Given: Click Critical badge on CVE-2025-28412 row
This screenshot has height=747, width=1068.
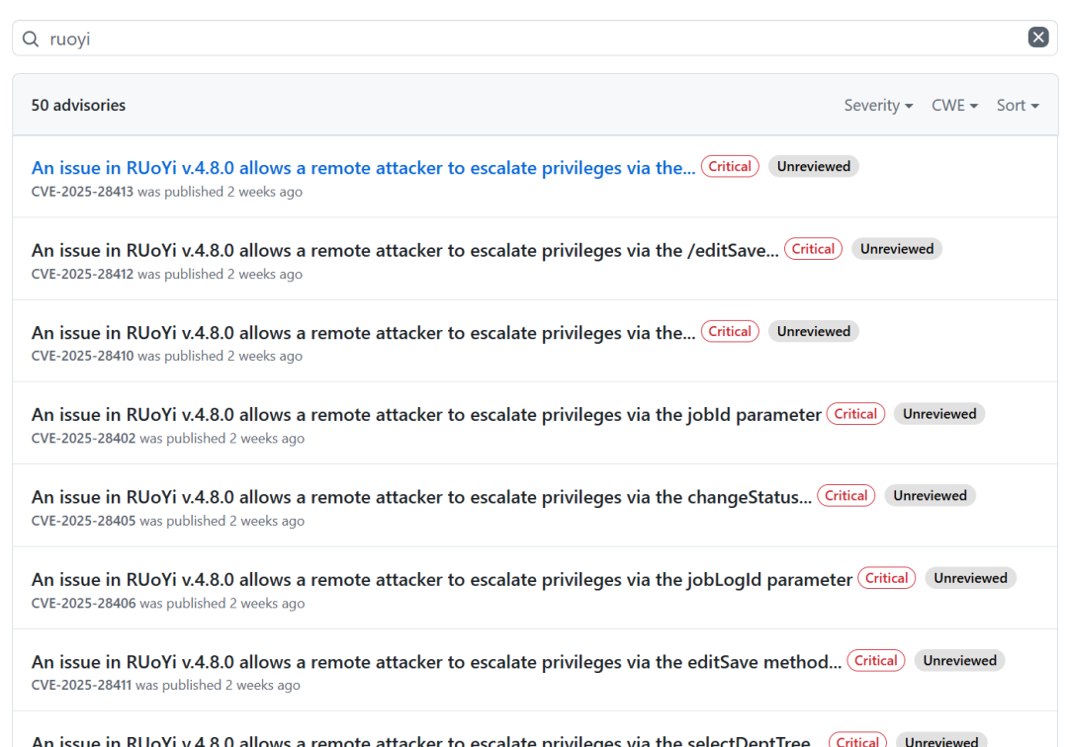Looking at the screenshot, I should [x=813, y=249].
